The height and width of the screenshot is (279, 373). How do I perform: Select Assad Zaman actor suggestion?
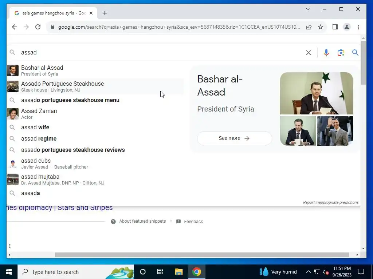click(95, 114)
